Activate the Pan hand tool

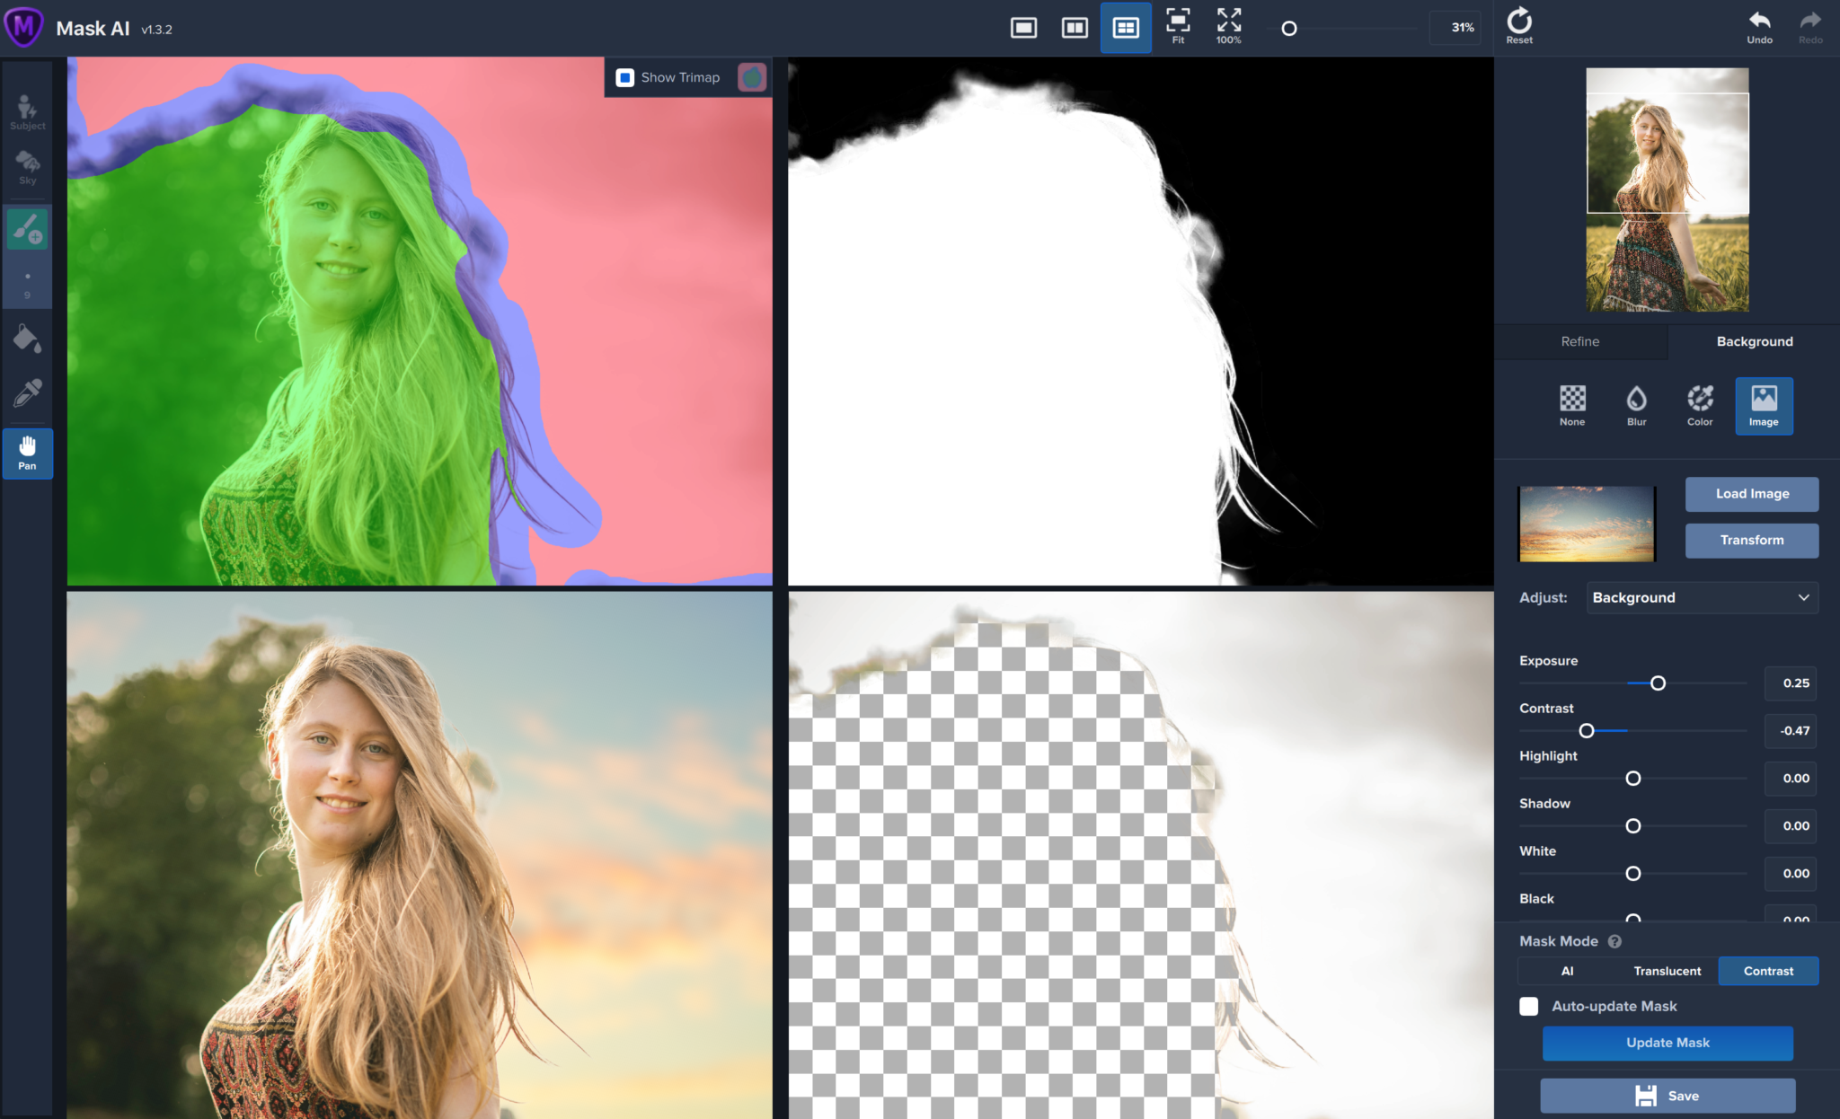click(28, 453)
